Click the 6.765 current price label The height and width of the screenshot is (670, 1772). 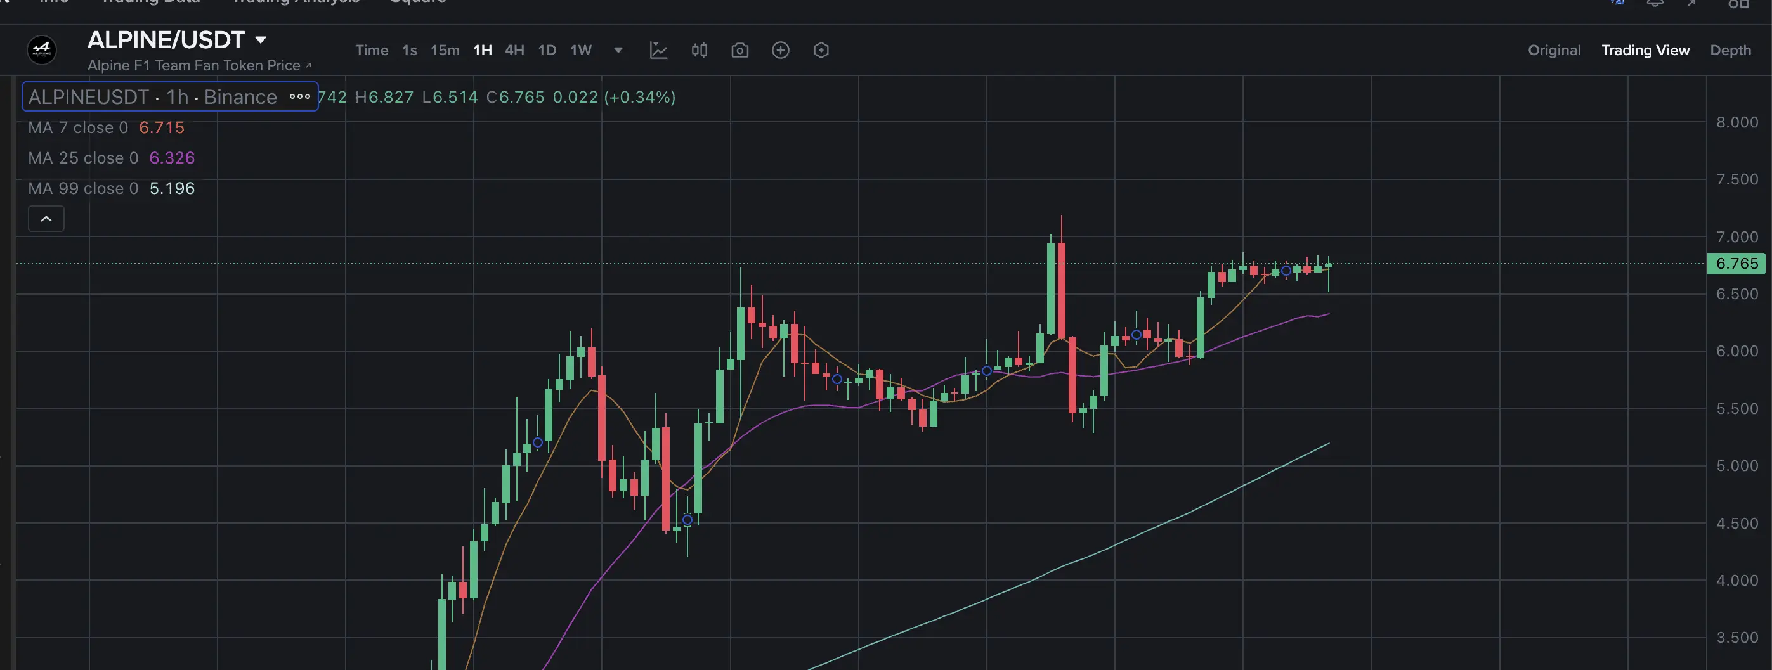(x=1736, y=264)
